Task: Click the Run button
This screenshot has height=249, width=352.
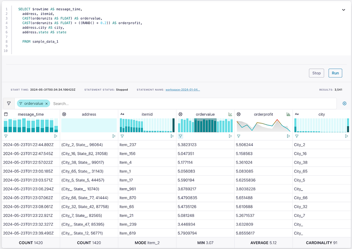Action: click(335, 73)
